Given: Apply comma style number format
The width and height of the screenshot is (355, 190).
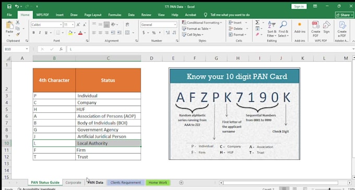Looking at the screenshot, I should [x=160, y=33].
